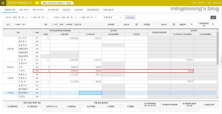Image resolution: width=222 pixels, height=114 pixels.
Task: Click the 신고리스트 button
Action: point(130,17)
